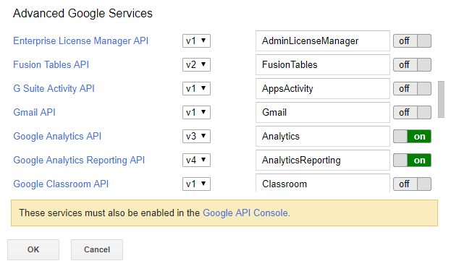The height and width of the screenshot is (274, 451).
Task: Open Google Analytics Reporting API v4 dropdown
Action: click(x=196, y=160)
